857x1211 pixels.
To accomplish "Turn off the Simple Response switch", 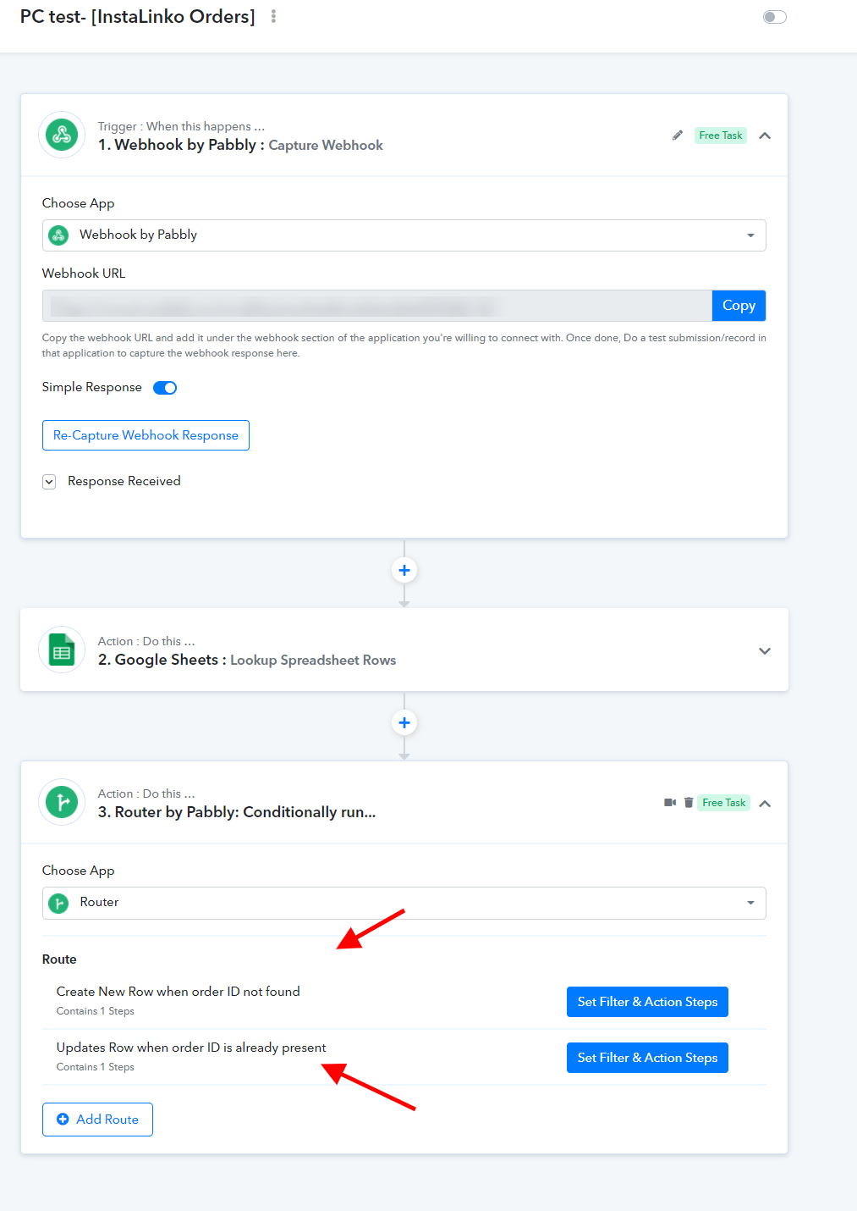I will 165,388.
